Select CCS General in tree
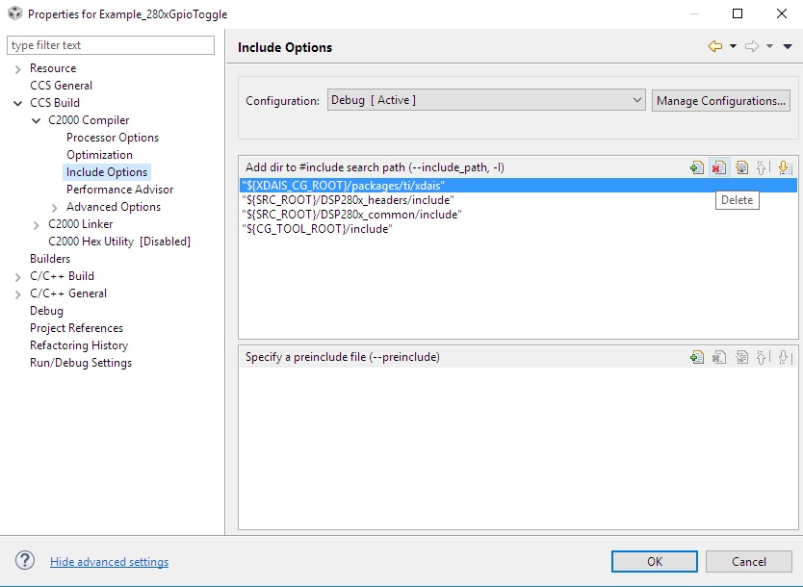 point(61,86)
